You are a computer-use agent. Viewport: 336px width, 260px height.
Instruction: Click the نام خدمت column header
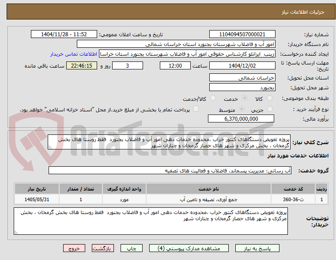pos(208,189)
